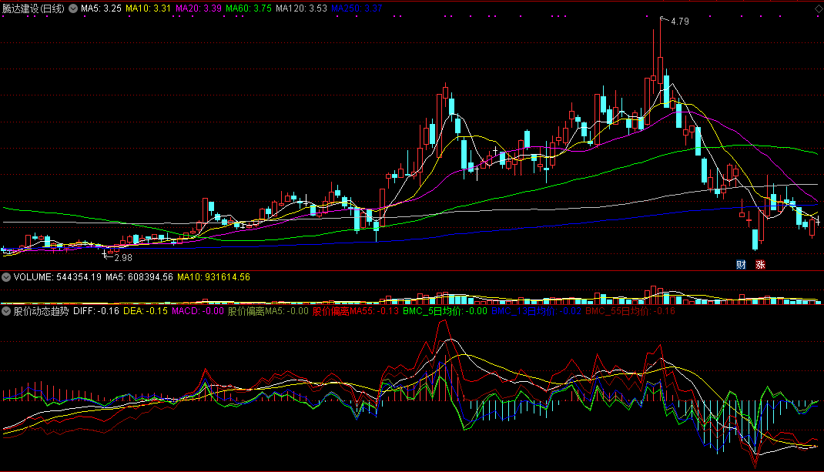
Task: Select the green MA60: 3.75 label
Action: [x=249, y=8]
